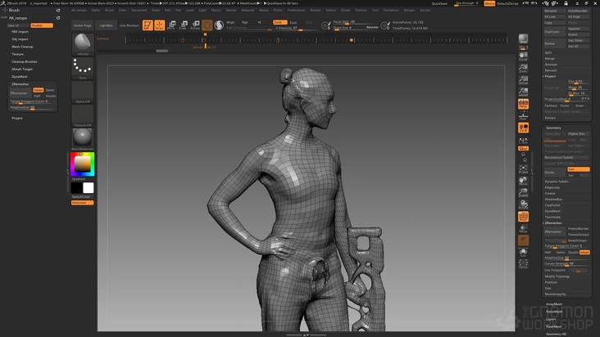Viewport: 600px width, 337px height.
Task: Click the Zoom canvas icon
Action: click(x=523, y=69)
